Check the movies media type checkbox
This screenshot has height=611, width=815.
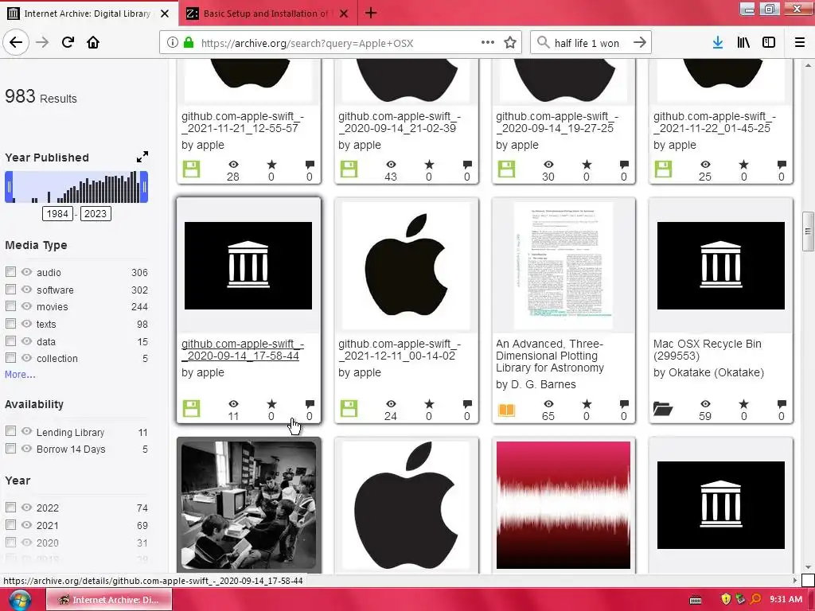(10, 306)
